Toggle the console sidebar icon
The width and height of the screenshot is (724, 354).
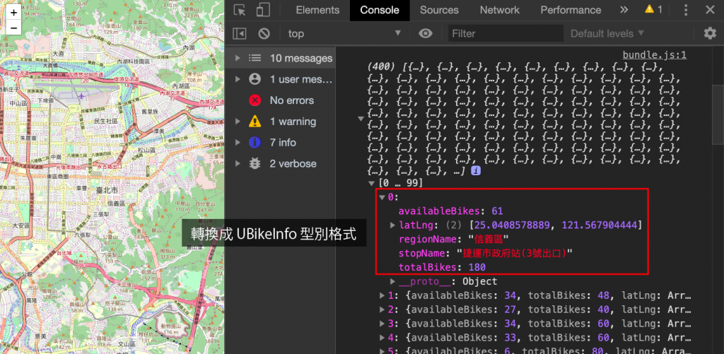[239, 33]
